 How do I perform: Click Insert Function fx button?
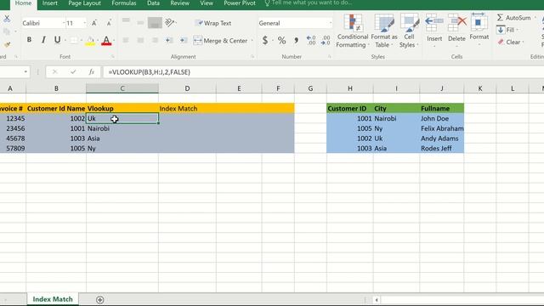91,71
